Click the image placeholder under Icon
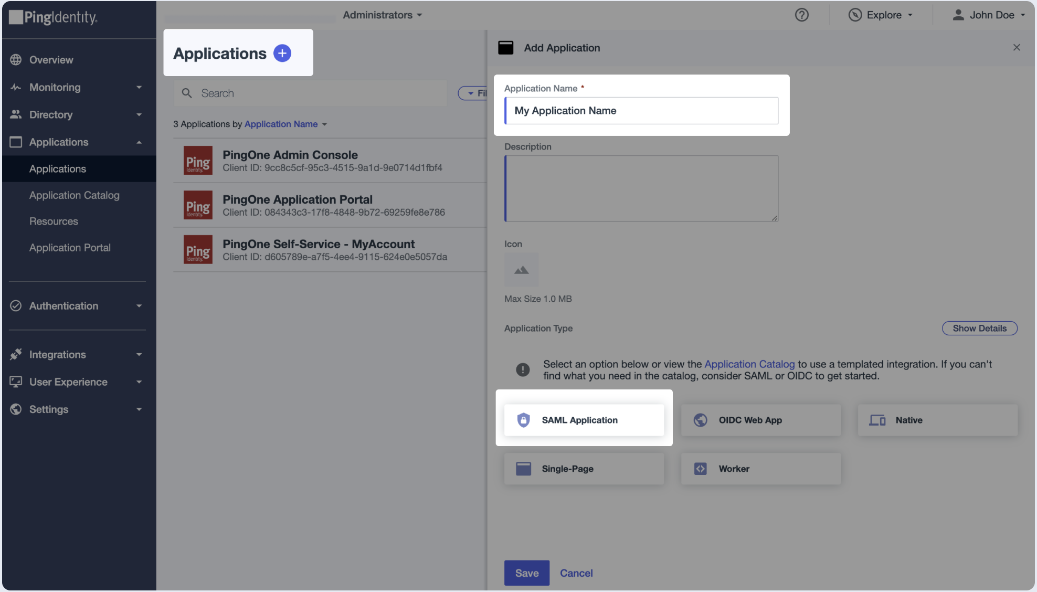The image size is (1037, 592). [521, 269]
